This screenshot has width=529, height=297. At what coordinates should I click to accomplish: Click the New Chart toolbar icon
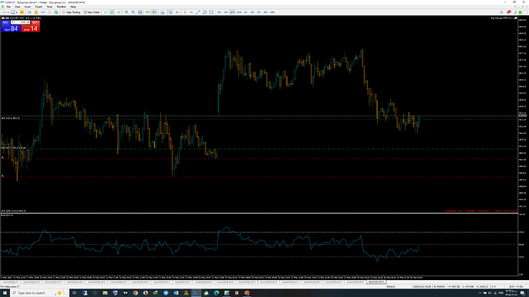[5, 12]
